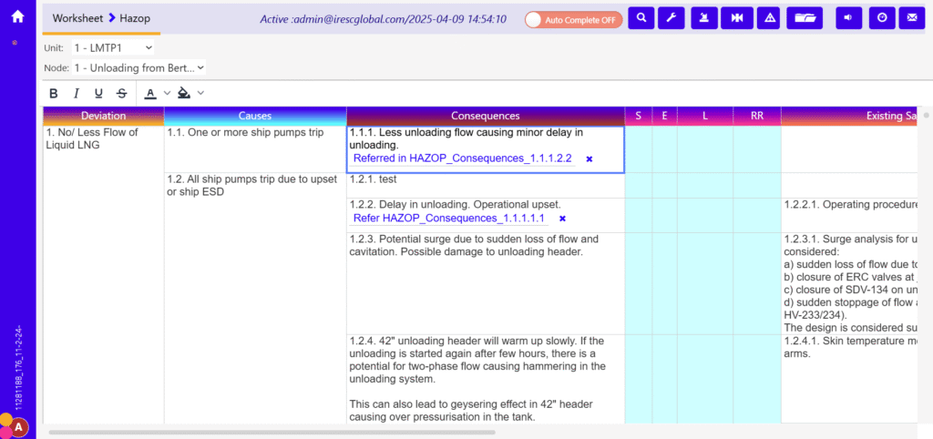
Task: Open Referred in HAZOP_Consequences_1.1.1.2.2 link
Action: click(462, 158)
